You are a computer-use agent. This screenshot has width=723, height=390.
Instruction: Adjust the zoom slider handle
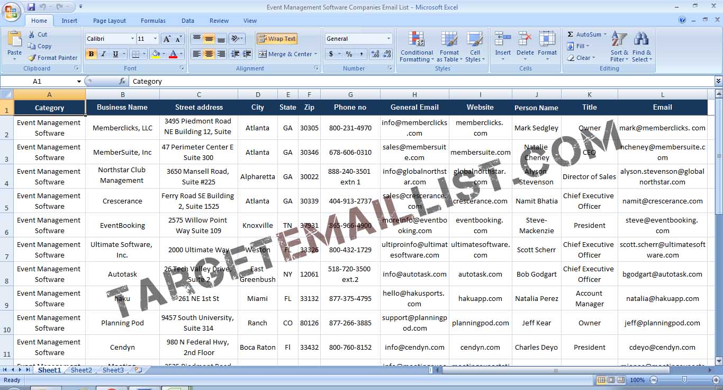tap(684, 380)
